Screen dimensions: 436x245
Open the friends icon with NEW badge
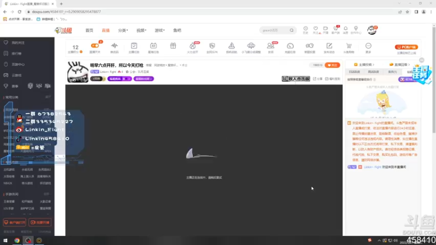point(270,46)
